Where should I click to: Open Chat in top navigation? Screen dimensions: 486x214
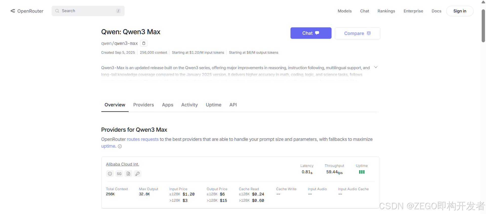click(364, 11)
